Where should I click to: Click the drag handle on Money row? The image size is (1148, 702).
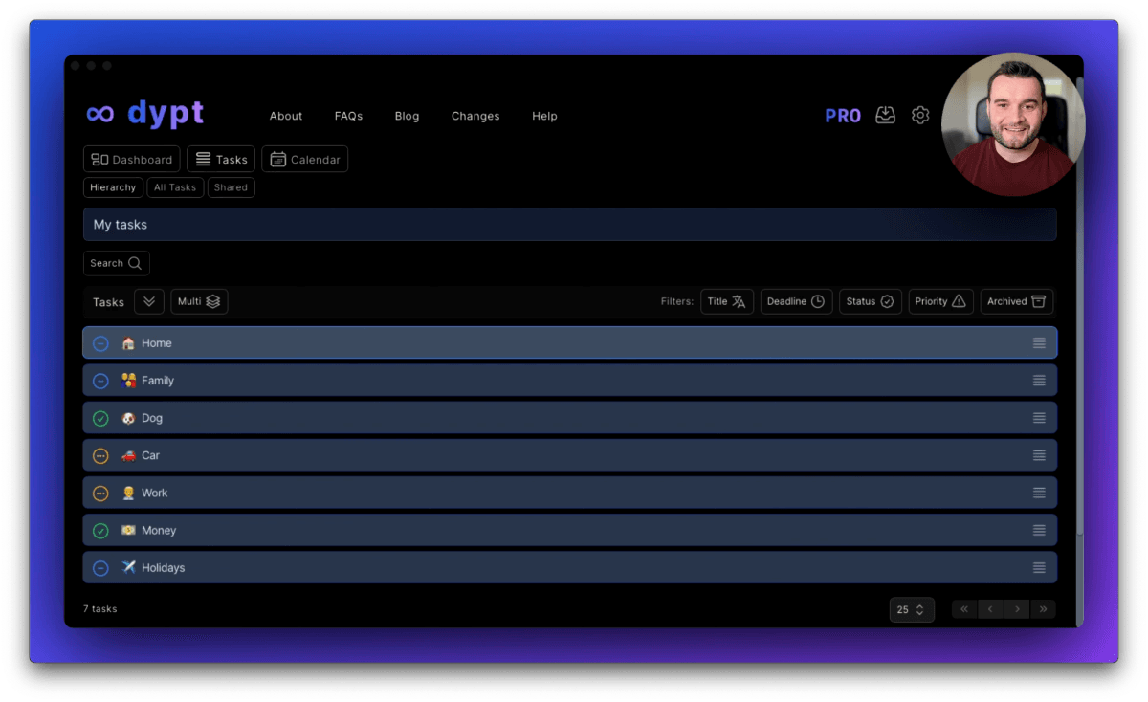[x=1039, y=530]
